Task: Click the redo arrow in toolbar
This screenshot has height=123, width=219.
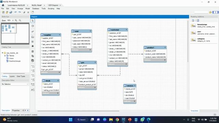Action: 20,12
